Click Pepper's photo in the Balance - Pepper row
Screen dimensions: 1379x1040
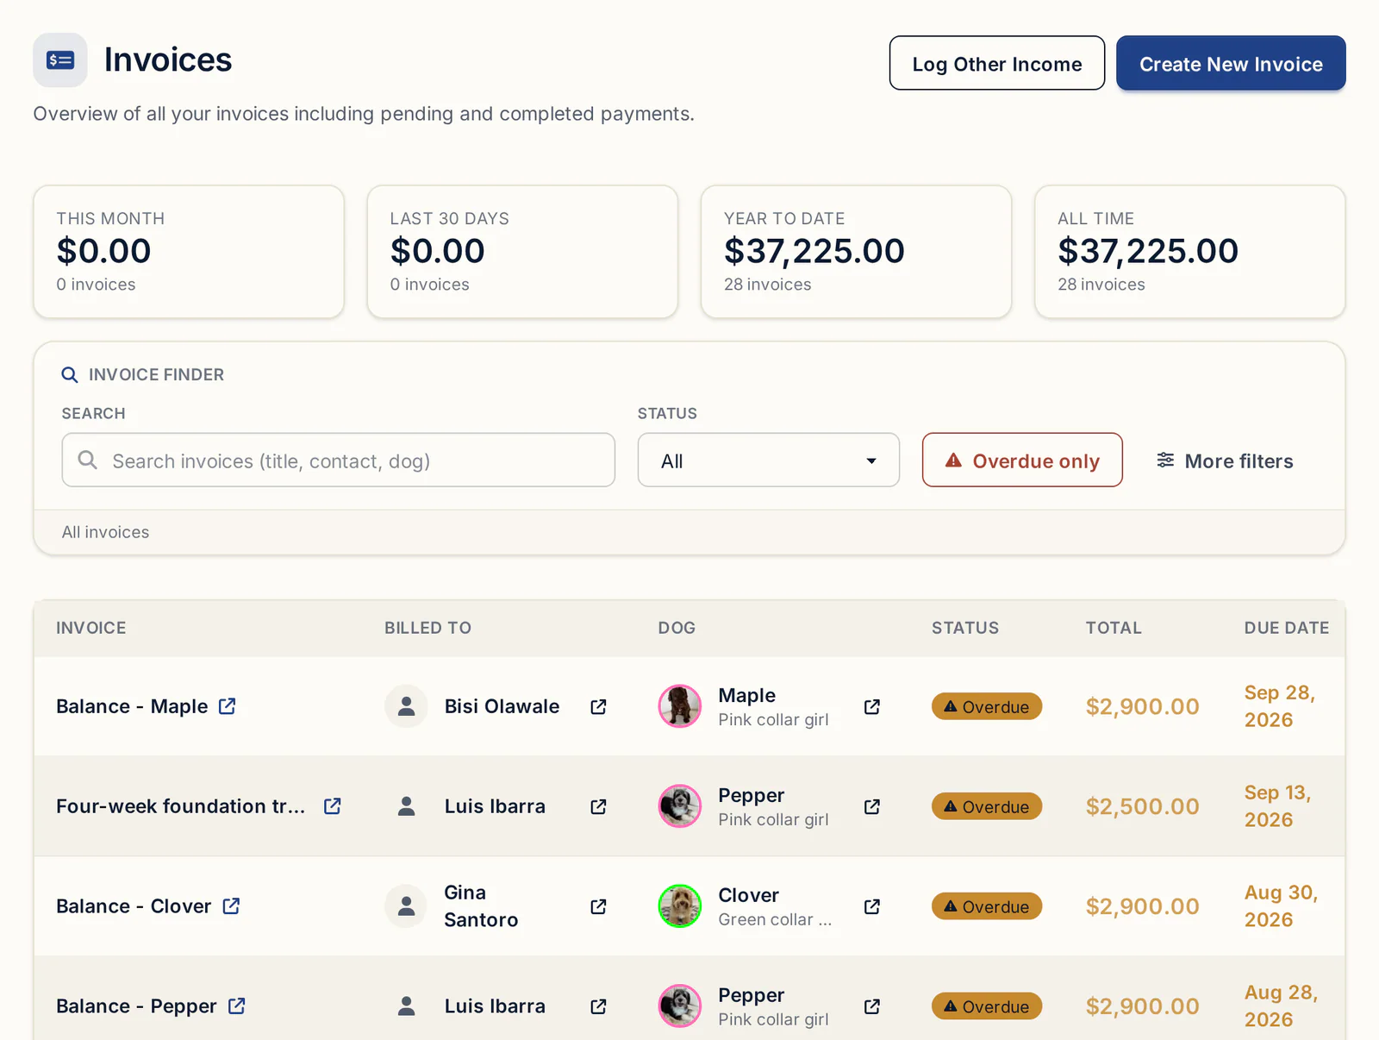[680, 1006]
